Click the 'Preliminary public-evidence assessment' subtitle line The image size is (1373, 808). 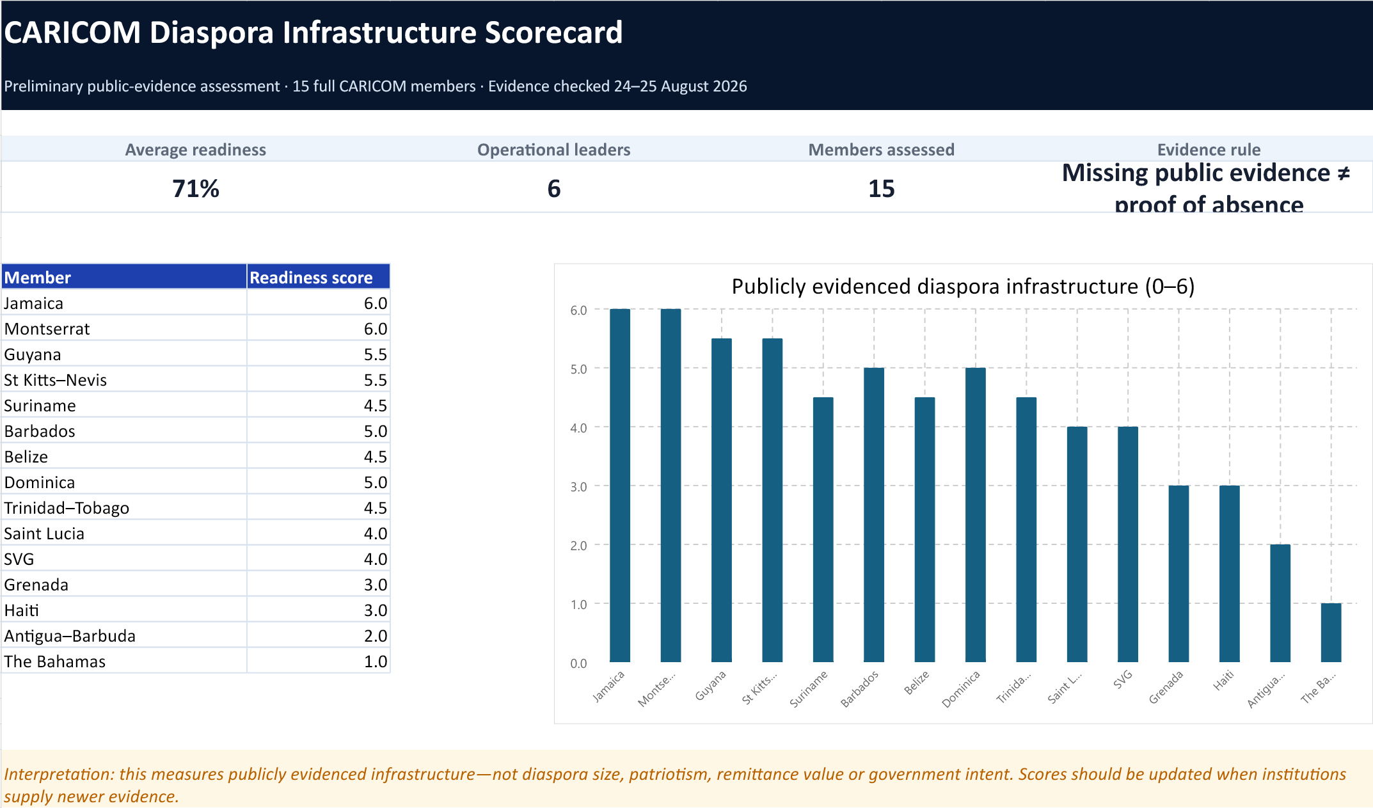click(376, 86)
